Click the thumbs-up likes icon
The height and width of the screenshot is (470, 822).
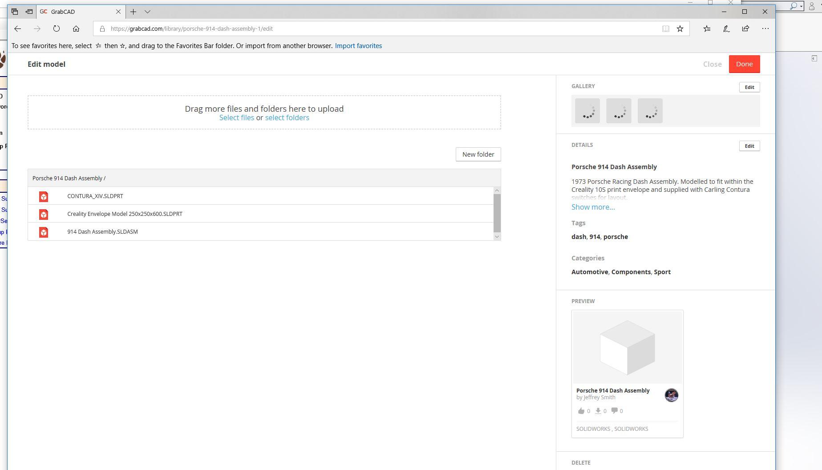tap(581, 411)
